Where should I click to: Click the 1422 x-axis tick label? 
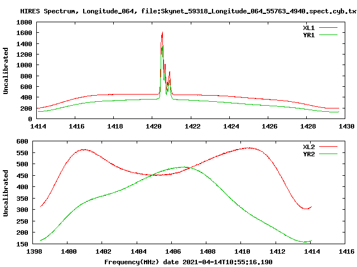pyautogui.click(x=192, y=126)
